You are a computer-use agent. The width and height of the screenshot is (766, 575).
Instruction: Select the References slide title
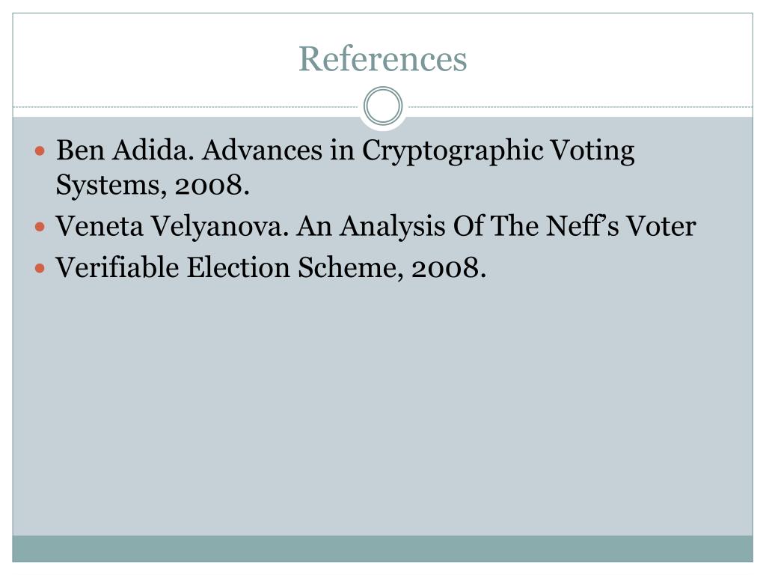pos(383,58)
